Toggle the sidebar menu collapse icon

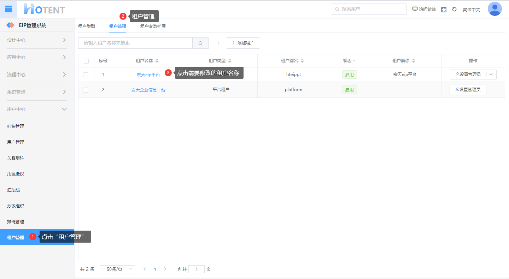coord(8,9)
